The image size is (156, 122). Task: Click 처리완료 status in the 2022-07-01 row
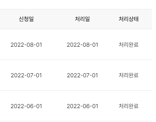[x=129, y=75]
